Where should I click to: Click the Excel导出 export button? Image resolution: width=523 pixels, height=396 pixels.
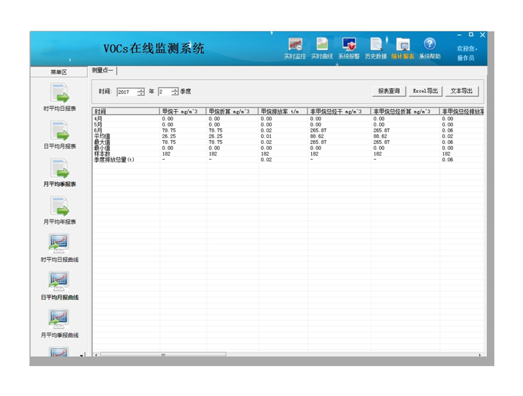pos(426,92)
